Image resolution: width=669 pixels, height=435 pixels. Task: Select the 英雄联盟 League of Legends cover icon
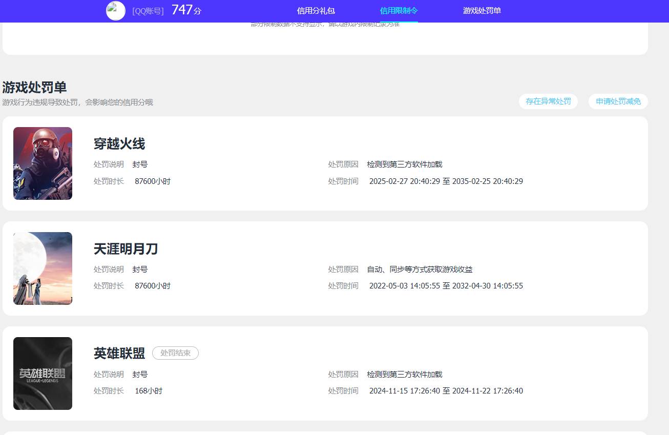[43, 373]
